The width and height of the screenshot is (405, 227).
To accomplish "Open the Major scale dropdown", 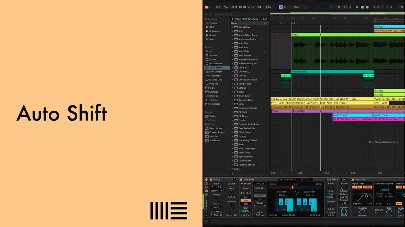I will 301,7.
